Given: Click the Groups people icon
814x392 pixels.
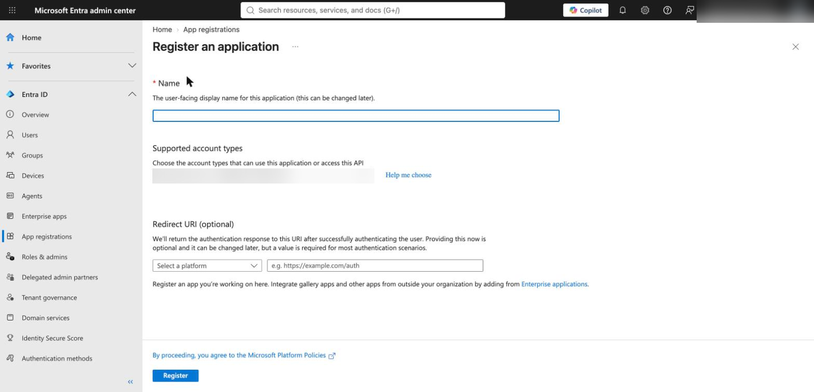Looking at the screenshot, I should click(x=10, y=155).
